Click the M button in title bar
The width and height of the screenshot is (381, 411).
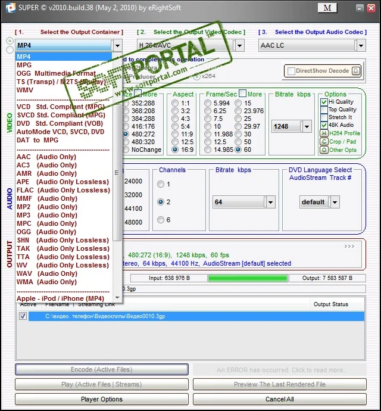[327, 8]
